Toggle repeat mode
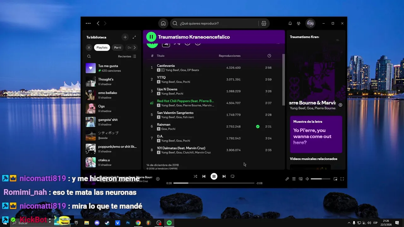The height and width of the screenshot is (227, 404). pyautogui.click(x=233, y=176)
